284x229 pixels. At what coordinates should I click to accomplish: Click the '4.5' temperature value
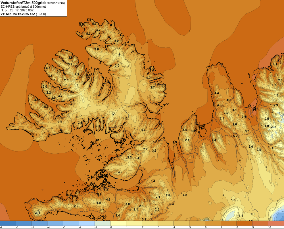click(36, 100)
